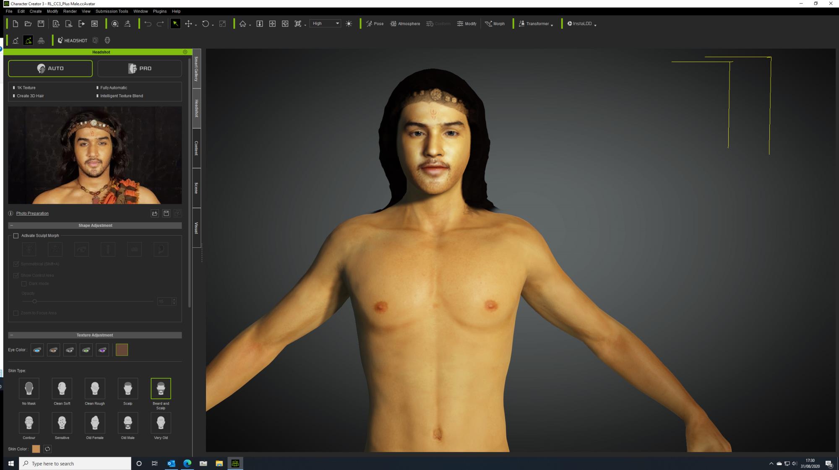Select the Rotate tool icon
839x470 pixels.
pyautogui.click(x=205, y=23)
